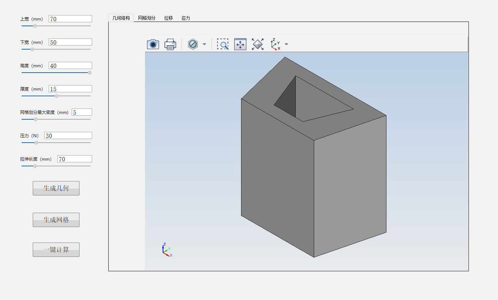498x300 pixels.
Task: Click the 高度 slider handle
Action: (x=90, y=73)
